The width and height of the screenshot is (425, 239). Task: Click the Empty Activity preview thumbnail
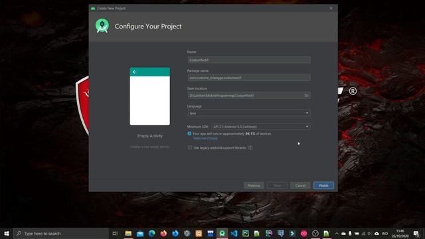pos(150,96)
